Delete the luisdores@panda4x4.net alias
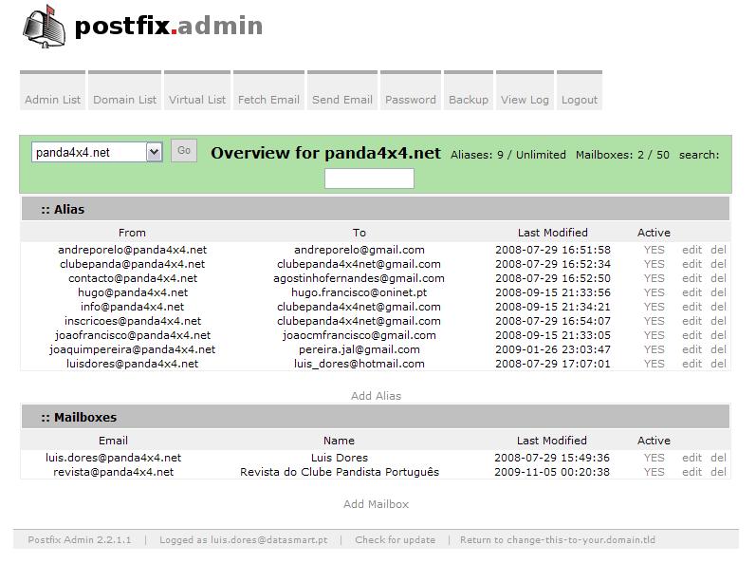This screenshot has height=564, width=756. (x=718, y=364)
